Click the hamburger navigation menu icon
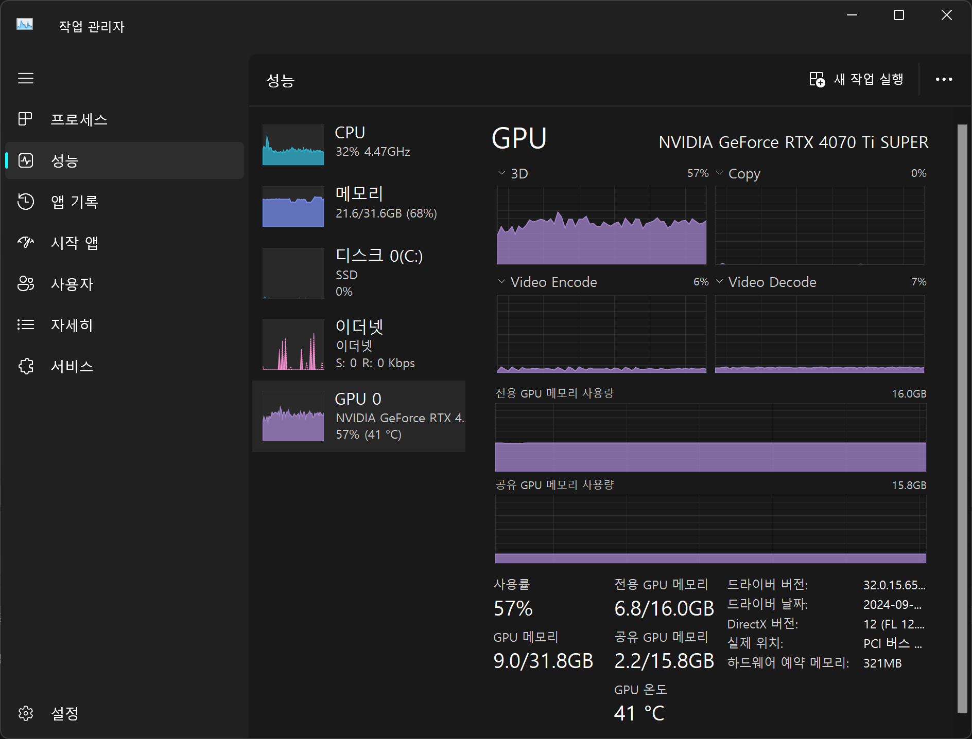This screenshot has width=972, height=739. (x=26, y=78)
